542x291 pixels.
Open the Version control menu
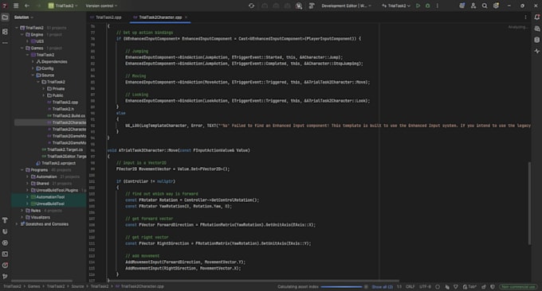pos(101,6)
